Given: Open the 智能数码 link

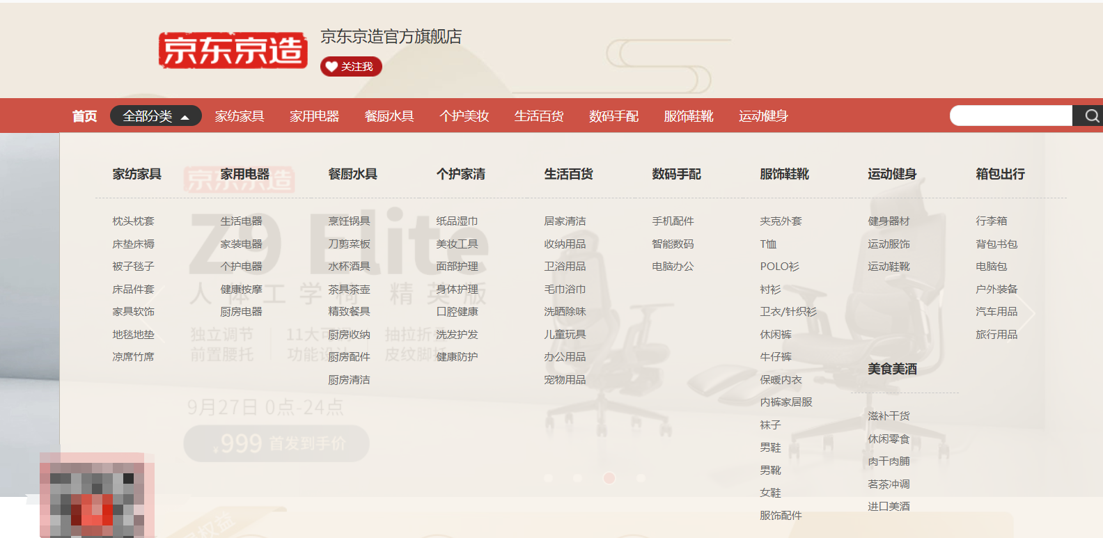Looking at the screenshot, I should tap(673, 244).
